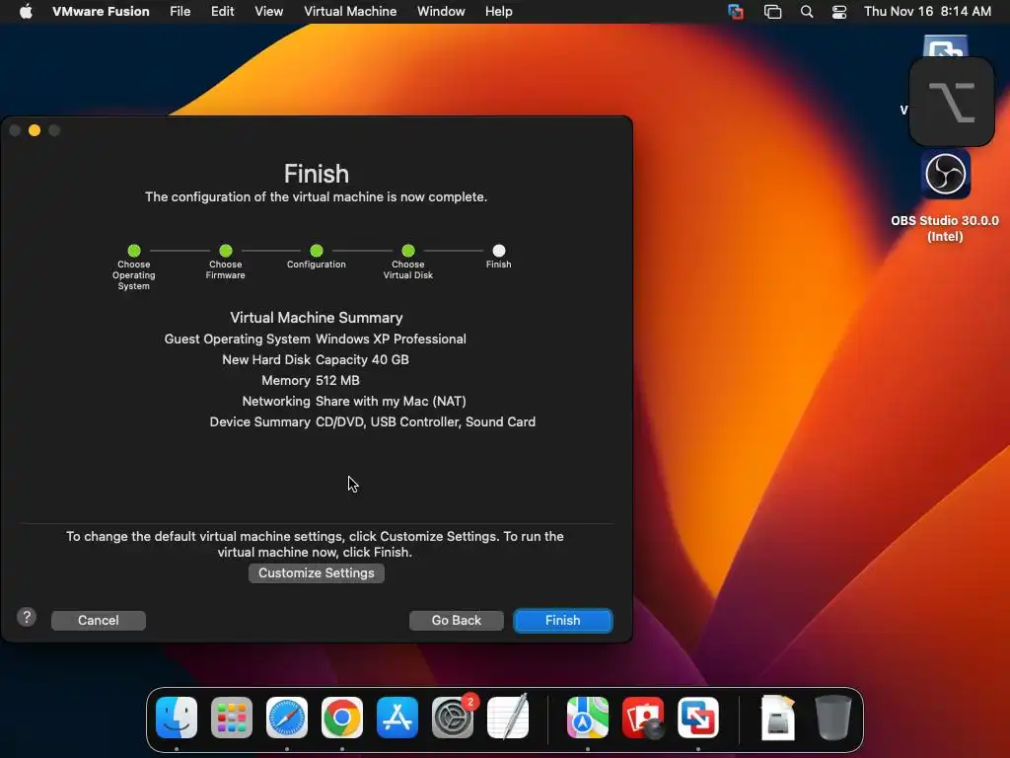Viewport: 1010px width, 758px height.
Task: Click the Share with my Mac (NAT) value
Action: tap(391, 401)
